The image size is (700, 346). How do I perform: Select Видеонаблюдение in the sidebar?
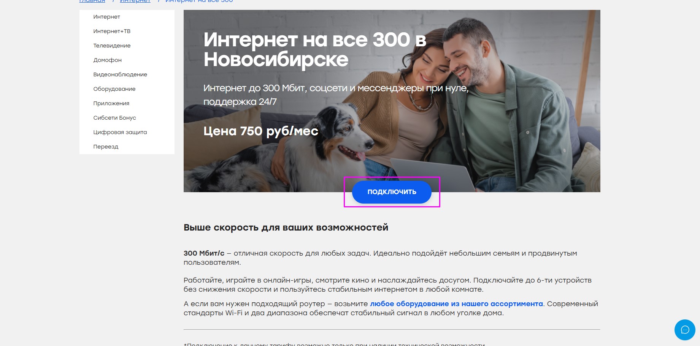tap(120, 74)
